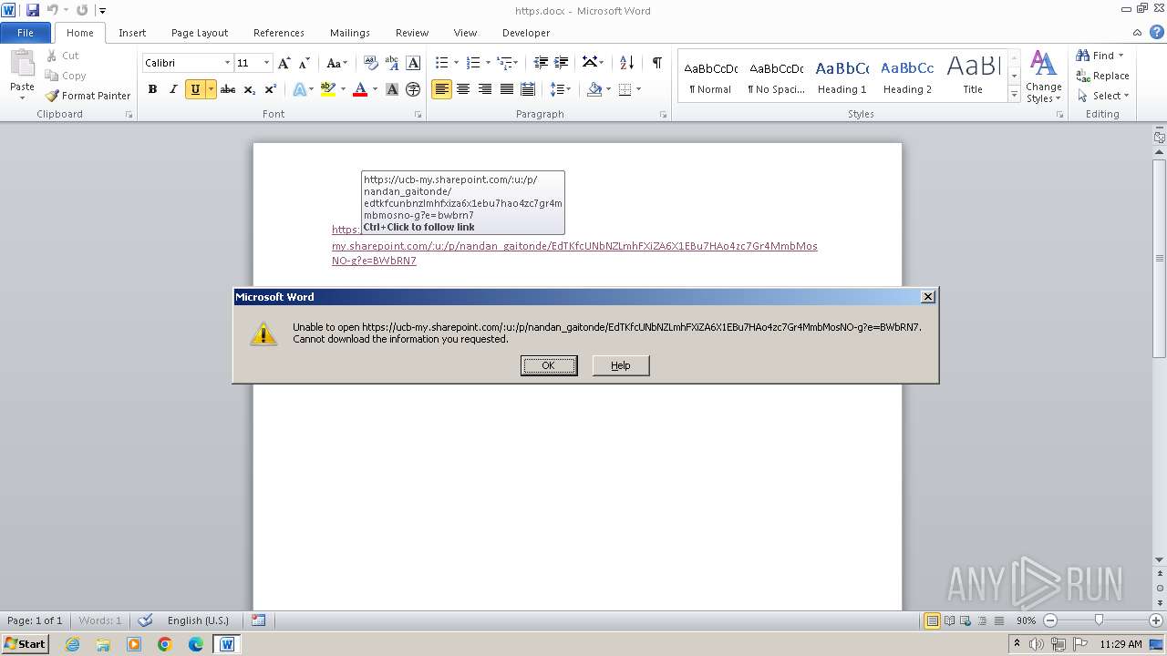The image size is (1167, 656).
Task: Click the Shrink Font icon
Action: pyautogui.click(x=305, y=63)
